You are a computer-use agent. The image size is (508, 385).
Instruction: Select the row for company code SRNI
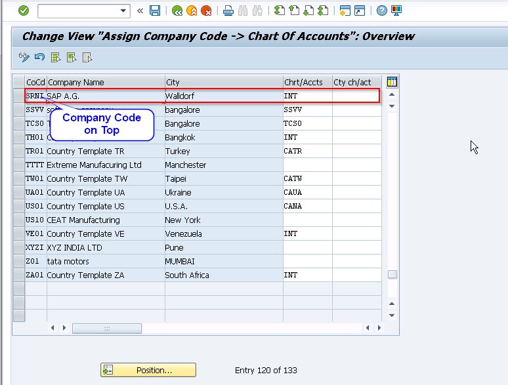click(x=19, y=96)
